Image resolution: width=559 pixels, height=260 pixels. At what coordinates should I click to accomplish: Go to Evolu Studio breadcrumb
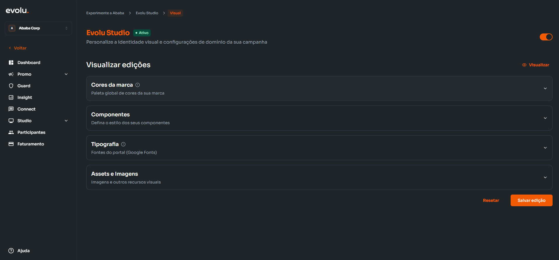click(x=147, y=13)
